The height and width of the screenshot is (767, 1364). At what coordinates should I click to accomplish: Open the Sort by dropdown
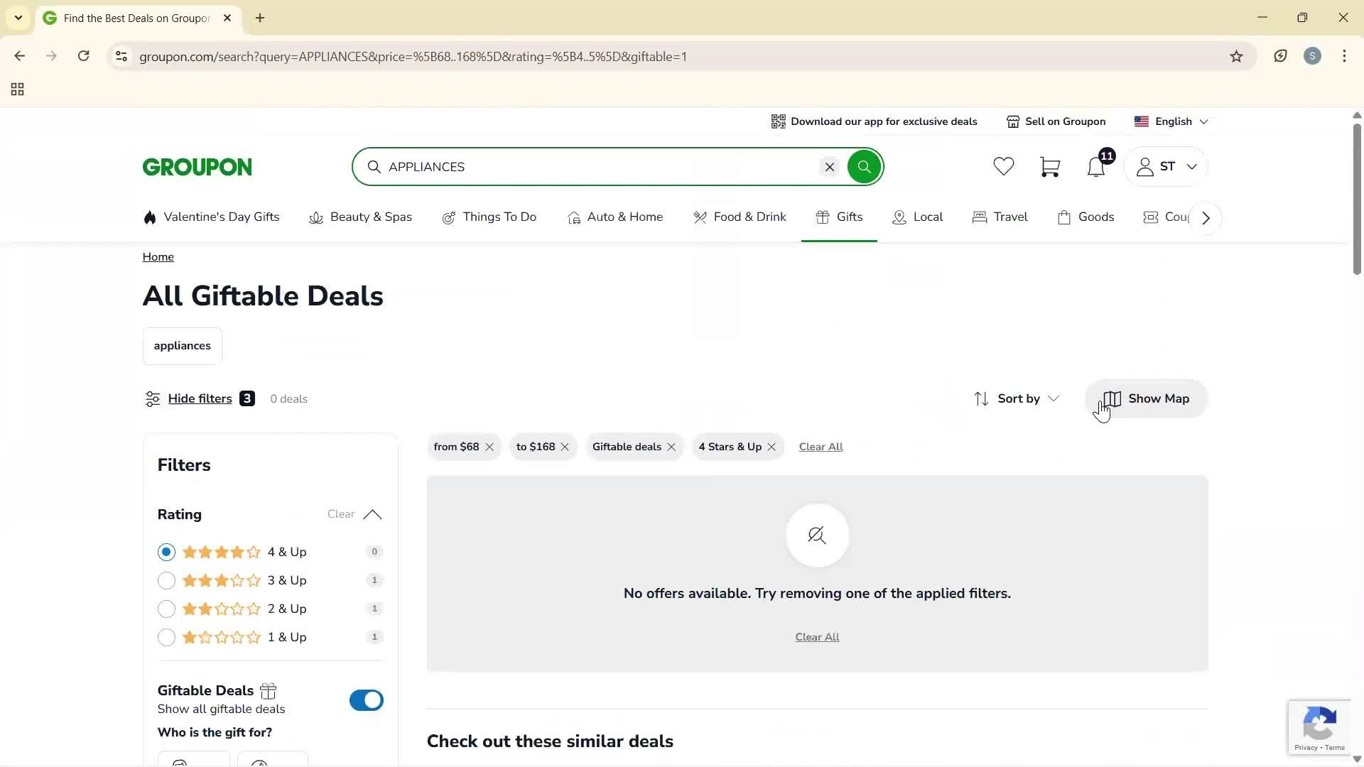pyautogui.click(x=1017, y=398)
